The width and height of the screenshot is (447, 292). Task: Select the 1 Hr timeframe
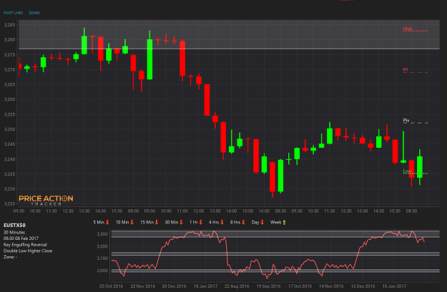(194, 222)
